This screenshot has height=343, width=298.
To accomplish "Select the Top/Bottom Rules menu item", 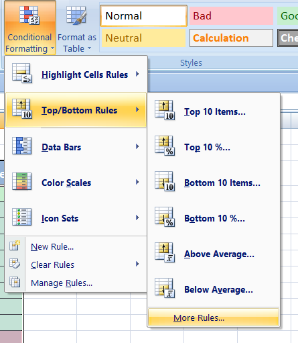I will pos(76,110).
